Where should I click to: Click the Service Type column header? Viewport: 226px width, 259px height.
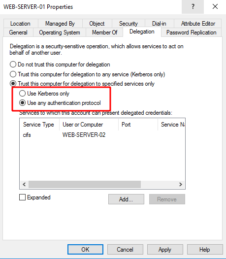click(x=39, y=125)
